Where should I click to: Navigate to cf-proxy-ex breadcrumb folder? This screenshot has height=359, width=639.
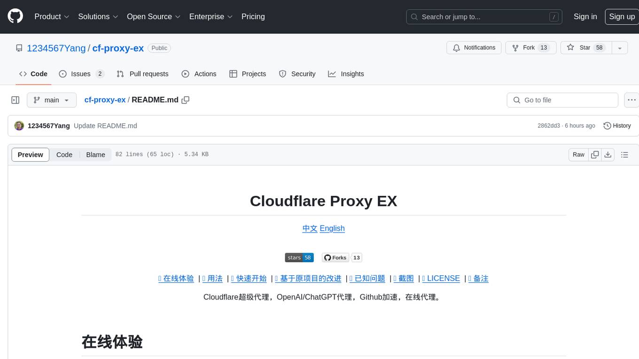pos(105,100)
